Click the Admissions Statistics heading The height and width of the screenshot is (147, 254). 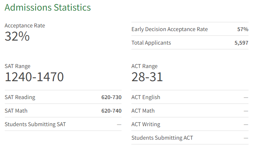pos(48,7)
